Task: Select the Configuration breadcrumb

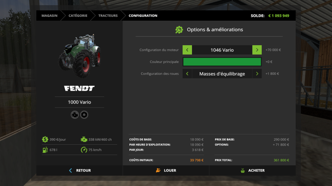Action: click(143, 15)
